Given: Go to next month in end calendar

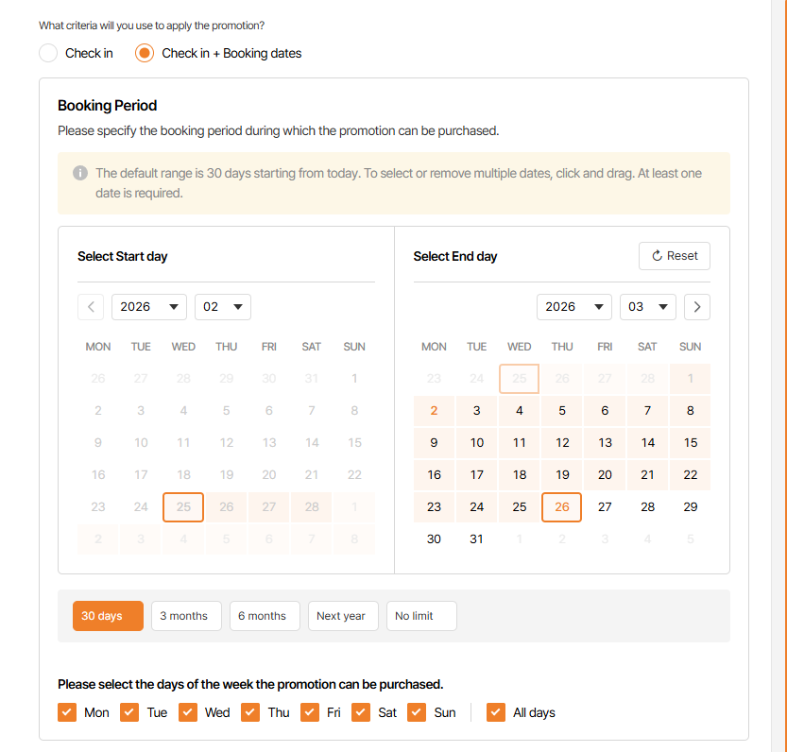Looking at the screenshot, I should (x=697, y=307).
